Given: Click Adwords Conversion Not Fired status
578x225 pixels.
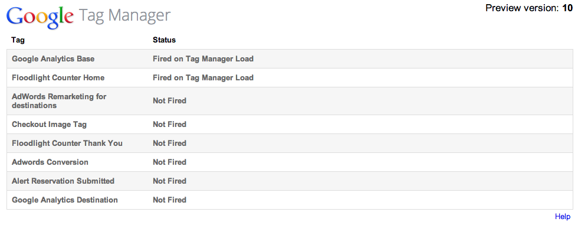Looking at the screenshot, I should pyautogui.click(x=170, y=162).
